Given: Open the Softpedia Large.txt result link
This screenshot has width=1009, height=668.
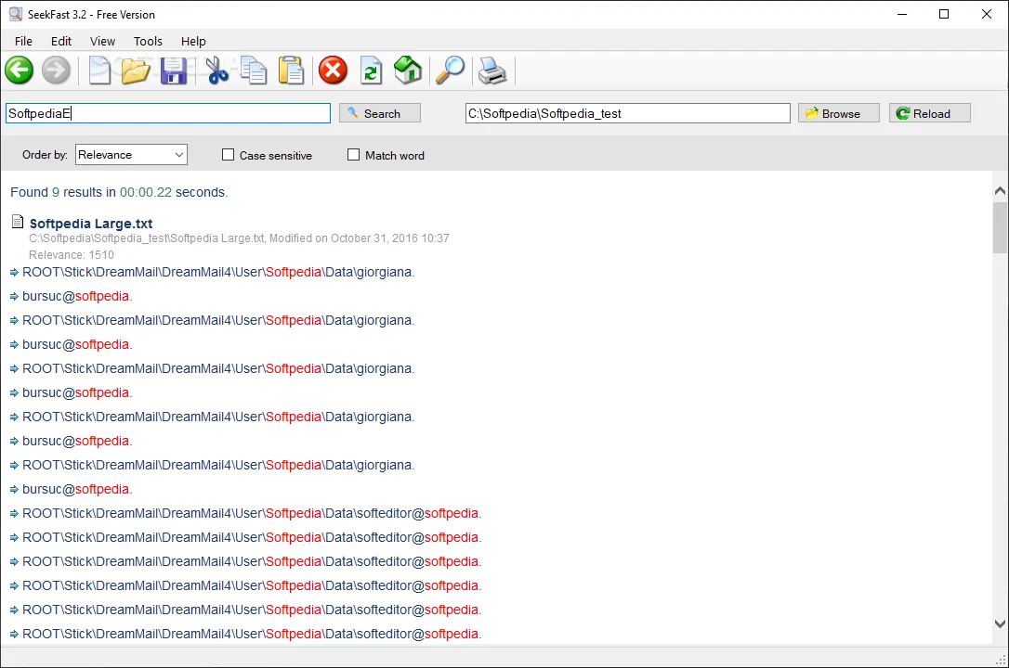Looking at the screenshot, I should click(x=91, y=224).
